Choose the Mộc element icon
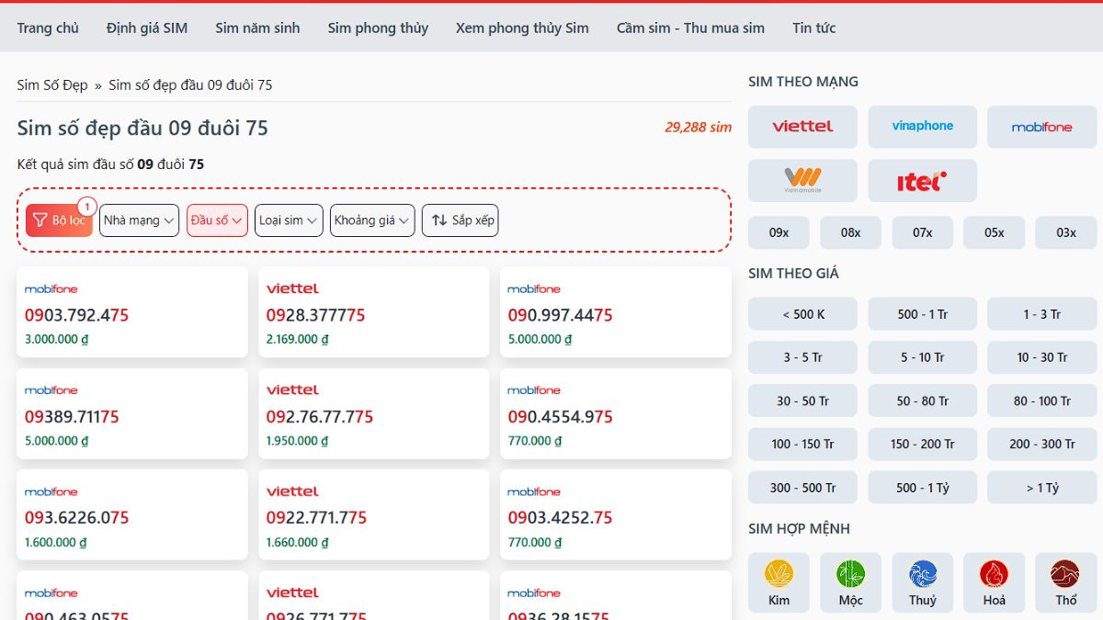The width and height of the screenshot is (1103, 620). (850, 575)
